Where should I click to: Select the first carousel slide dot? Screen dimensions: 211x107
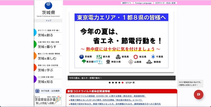[109, 83]
